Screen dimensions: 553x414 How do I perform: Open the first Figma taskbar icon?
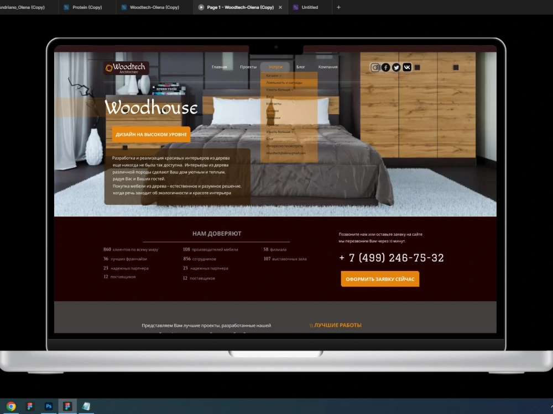click(30, 406)
